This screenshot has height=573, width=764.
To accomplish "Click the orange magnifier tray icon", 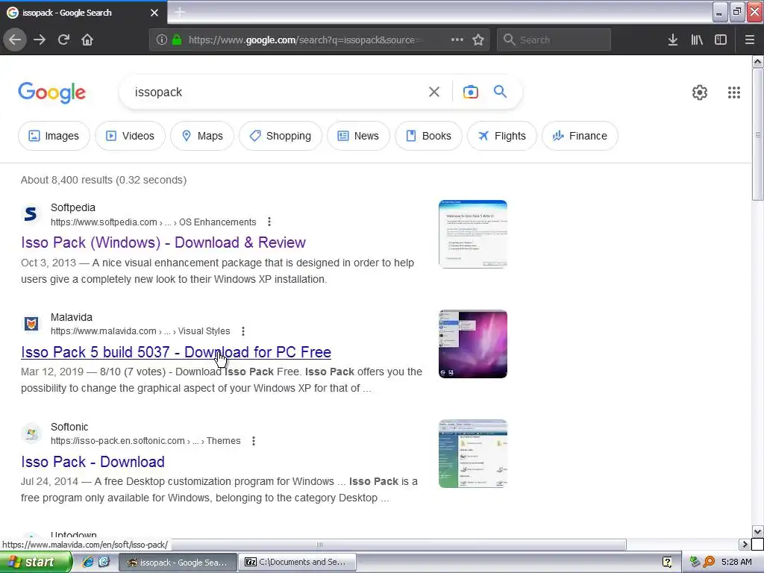I will [x=709, y=563].
